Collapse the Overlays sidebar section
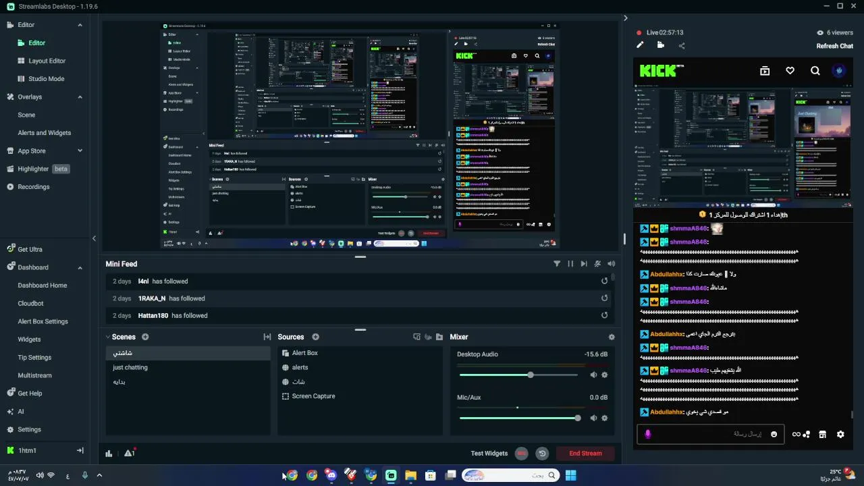The width and height of the screenshot is (864, 486). [80, 97]
